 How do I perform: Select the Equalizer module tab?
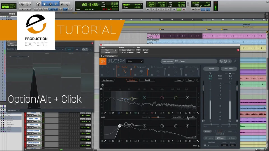(x=125, y=71)
